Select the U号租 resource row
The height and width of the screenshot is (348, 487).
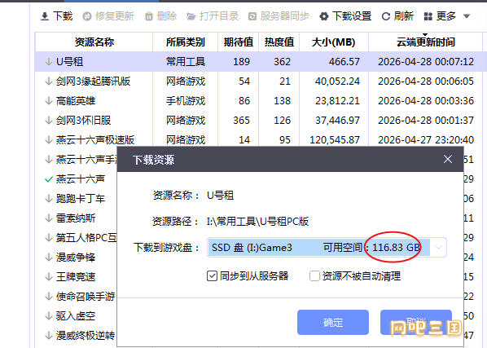pos(259,61)
